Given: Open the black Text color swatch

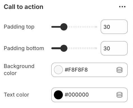Looking at the screenshot, I should (x=58, y=95).
